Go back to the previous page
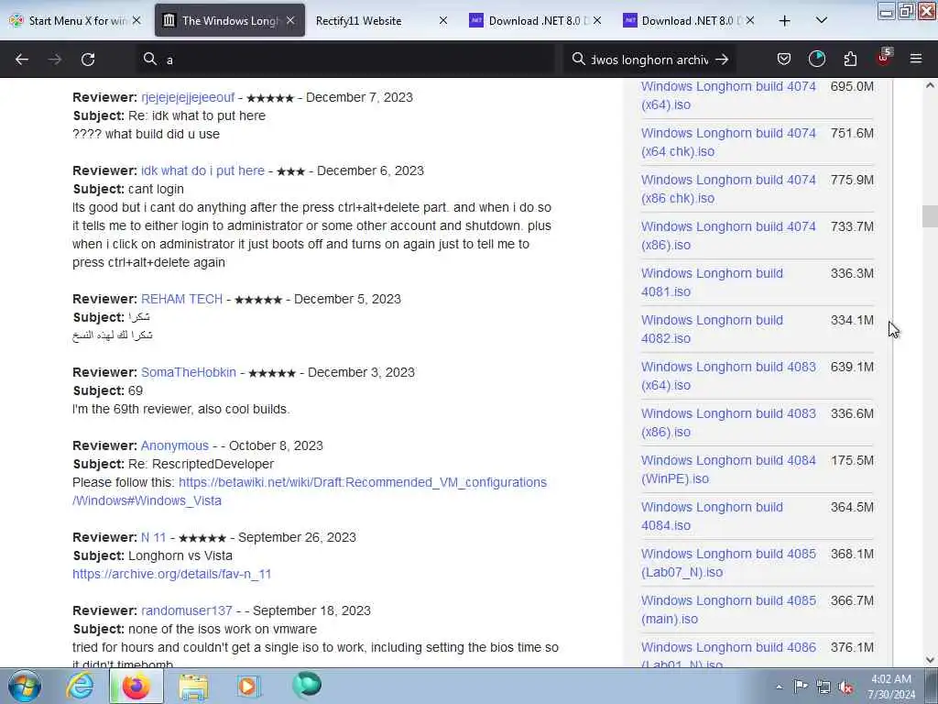 22,60
